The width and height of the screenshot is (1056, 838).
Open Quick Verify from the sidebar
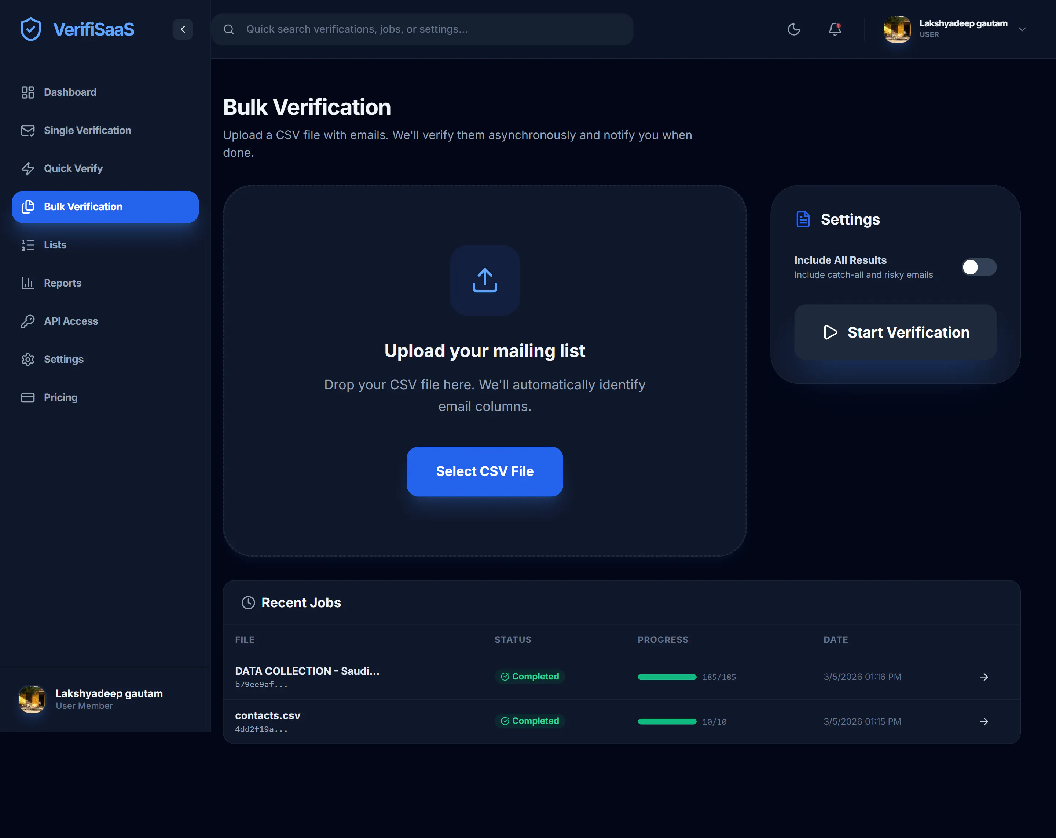pyautogui.click(x=105, y=168)
